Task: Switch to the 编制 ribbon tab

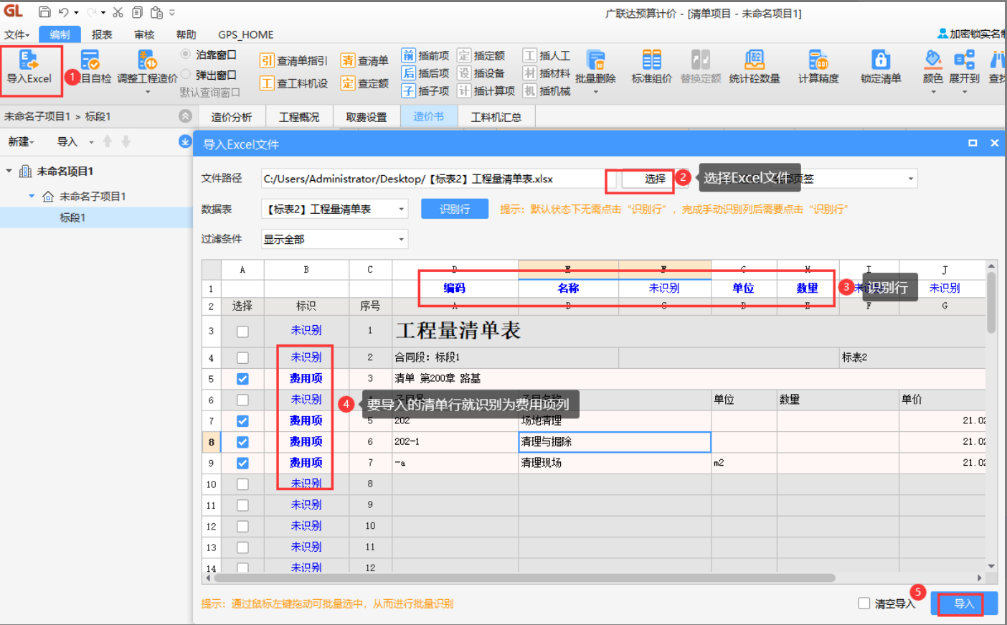Action: tap(60, 34)
